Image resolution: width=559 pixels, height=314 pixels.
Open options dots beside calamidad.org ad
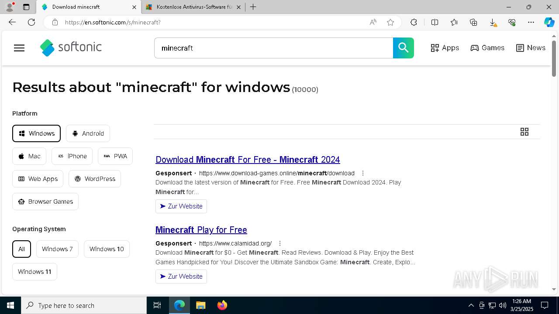coord(280,243)
